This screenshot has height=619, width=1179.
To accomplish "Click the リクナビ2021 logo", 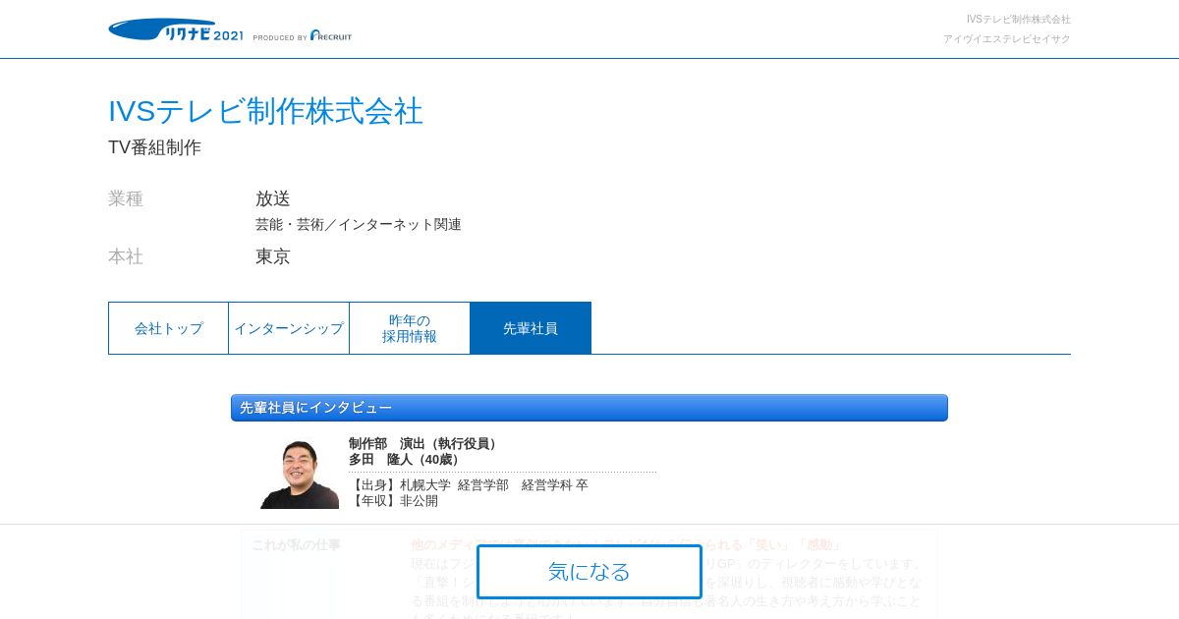I will tap(176, 29).
